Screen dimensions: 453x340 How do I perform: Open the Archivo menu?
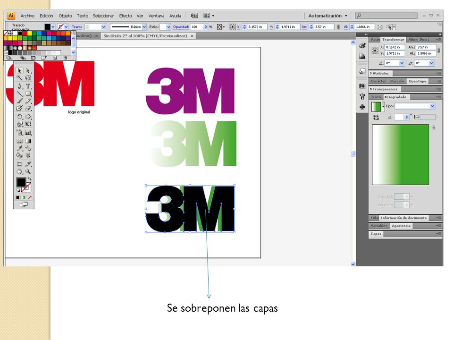(x=27, y=16)
